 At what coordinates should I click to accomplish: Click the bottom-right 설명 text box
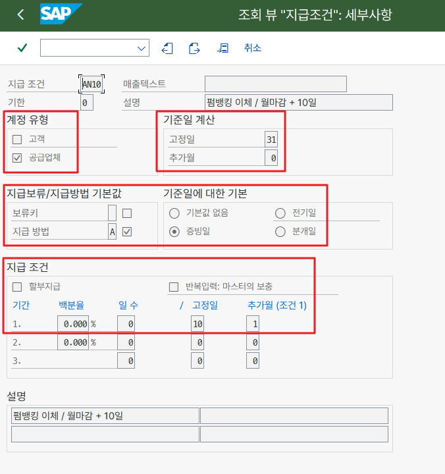coord(294,434)
